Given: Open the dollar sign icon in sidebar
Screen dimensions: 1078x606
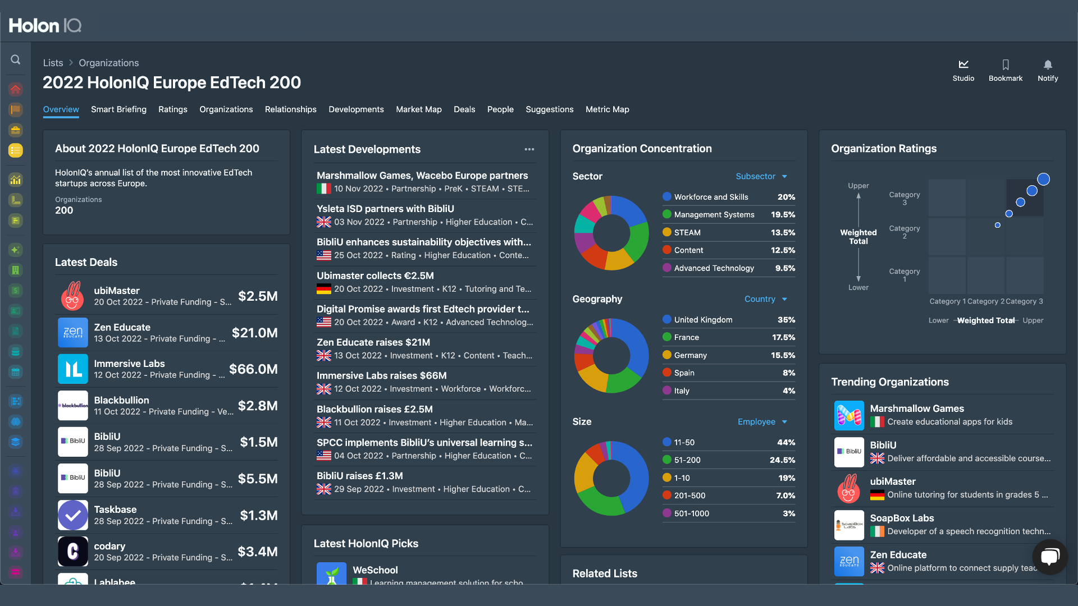Looking at the screenshot, I should coord(16,291).
